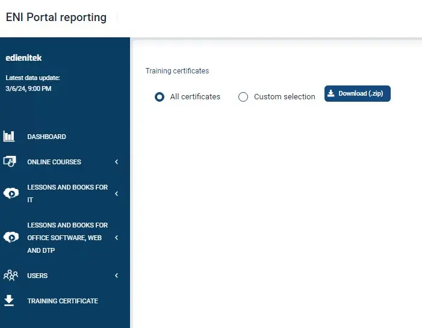Image resolution: width=422 pixels, height=328 pixels.
Task: Click the Dashboard bar chart icon
Action: tap(9, 137)
